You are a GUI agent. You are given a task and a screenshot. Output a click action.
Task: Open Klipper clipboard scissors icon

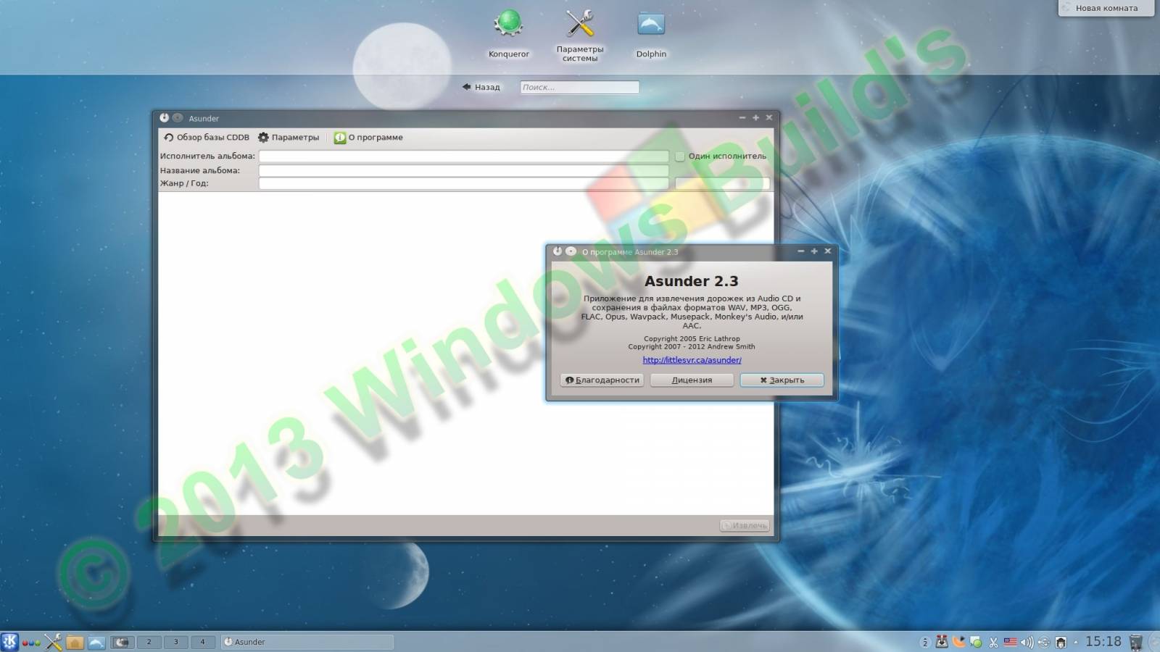993,642
